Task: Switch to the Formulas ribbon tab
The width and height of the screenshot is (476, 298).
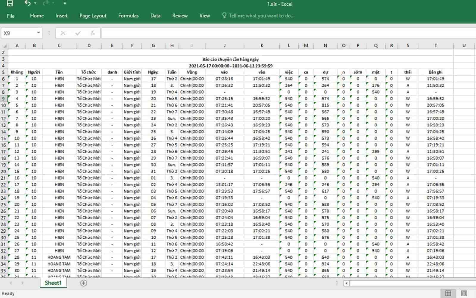Action: click(x=128, y=16)
